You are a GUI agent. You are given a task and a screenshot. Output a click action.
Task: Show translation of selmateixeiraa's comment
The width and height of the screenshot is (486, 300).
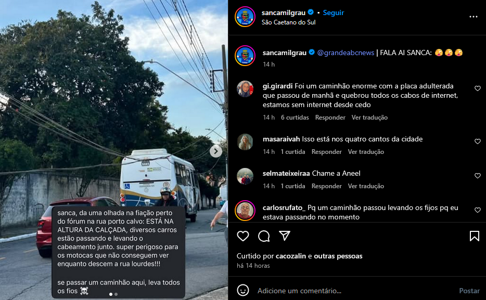(x=366, y=186)
